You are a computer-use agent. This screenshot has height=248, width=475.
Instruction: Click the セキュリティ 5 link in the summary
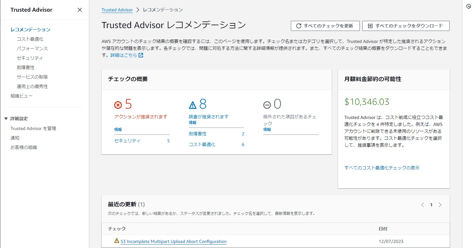[127, 141]
